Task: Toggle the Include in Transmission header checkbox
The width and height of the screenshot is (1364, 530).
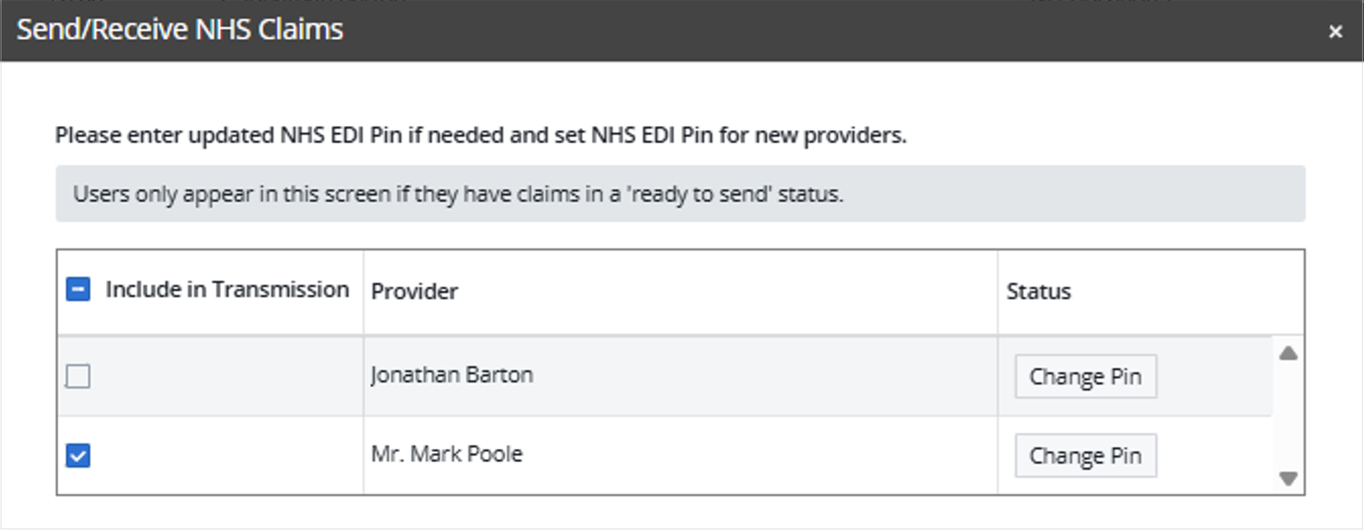Action: point(78,289)
